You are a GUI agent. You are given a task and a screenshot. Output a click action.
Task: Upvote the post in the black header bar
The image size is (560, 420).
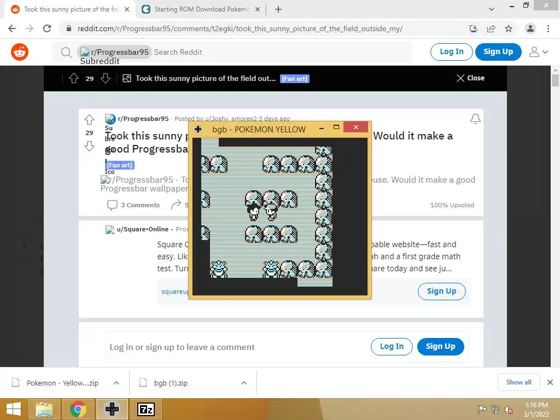74,78
